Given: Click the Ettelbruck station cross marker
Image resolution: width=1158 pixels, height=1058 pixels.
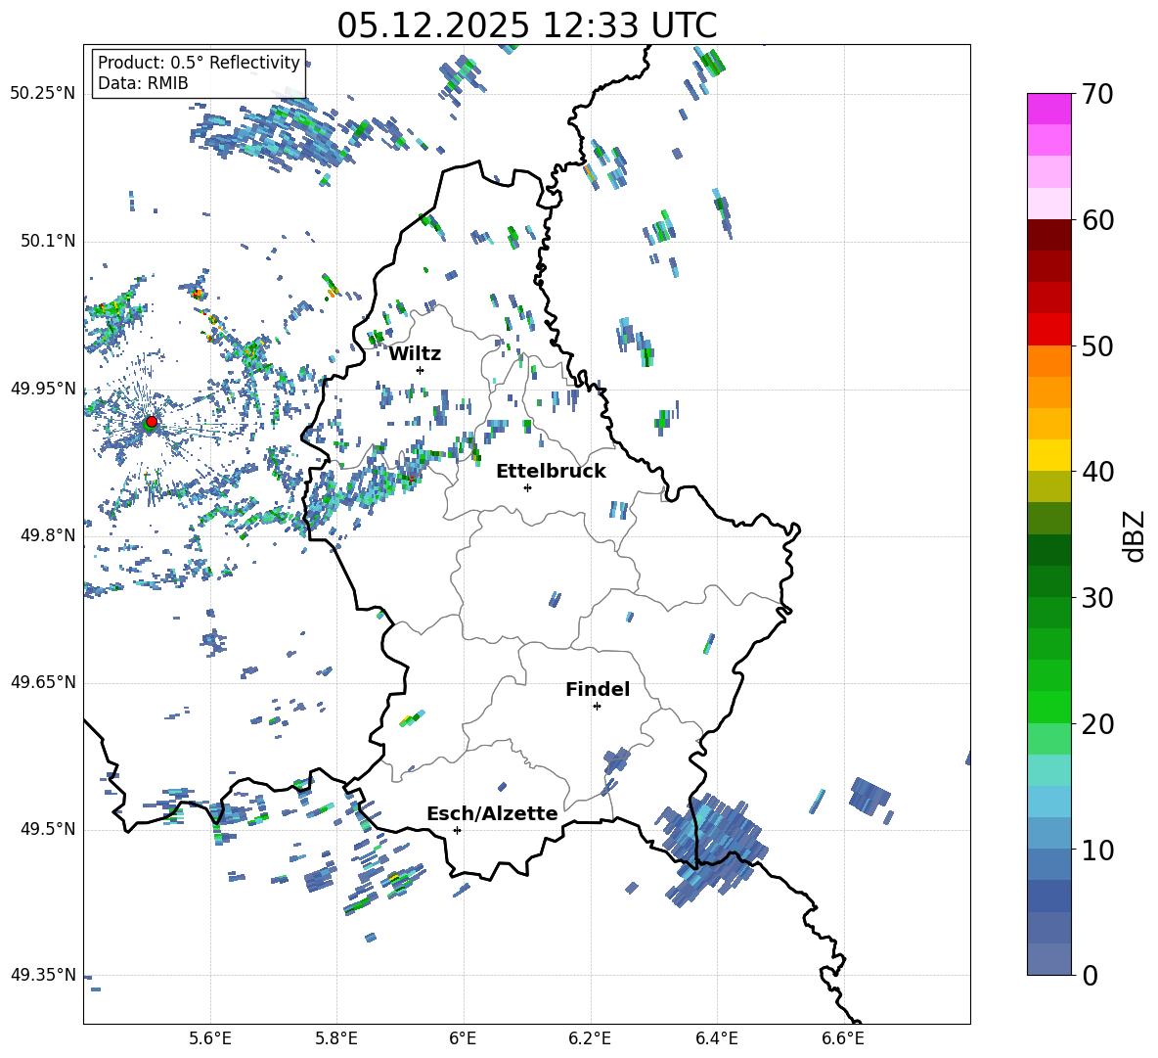Looking at the screenshot, I should pyautogui.click(x=527, y=487).
